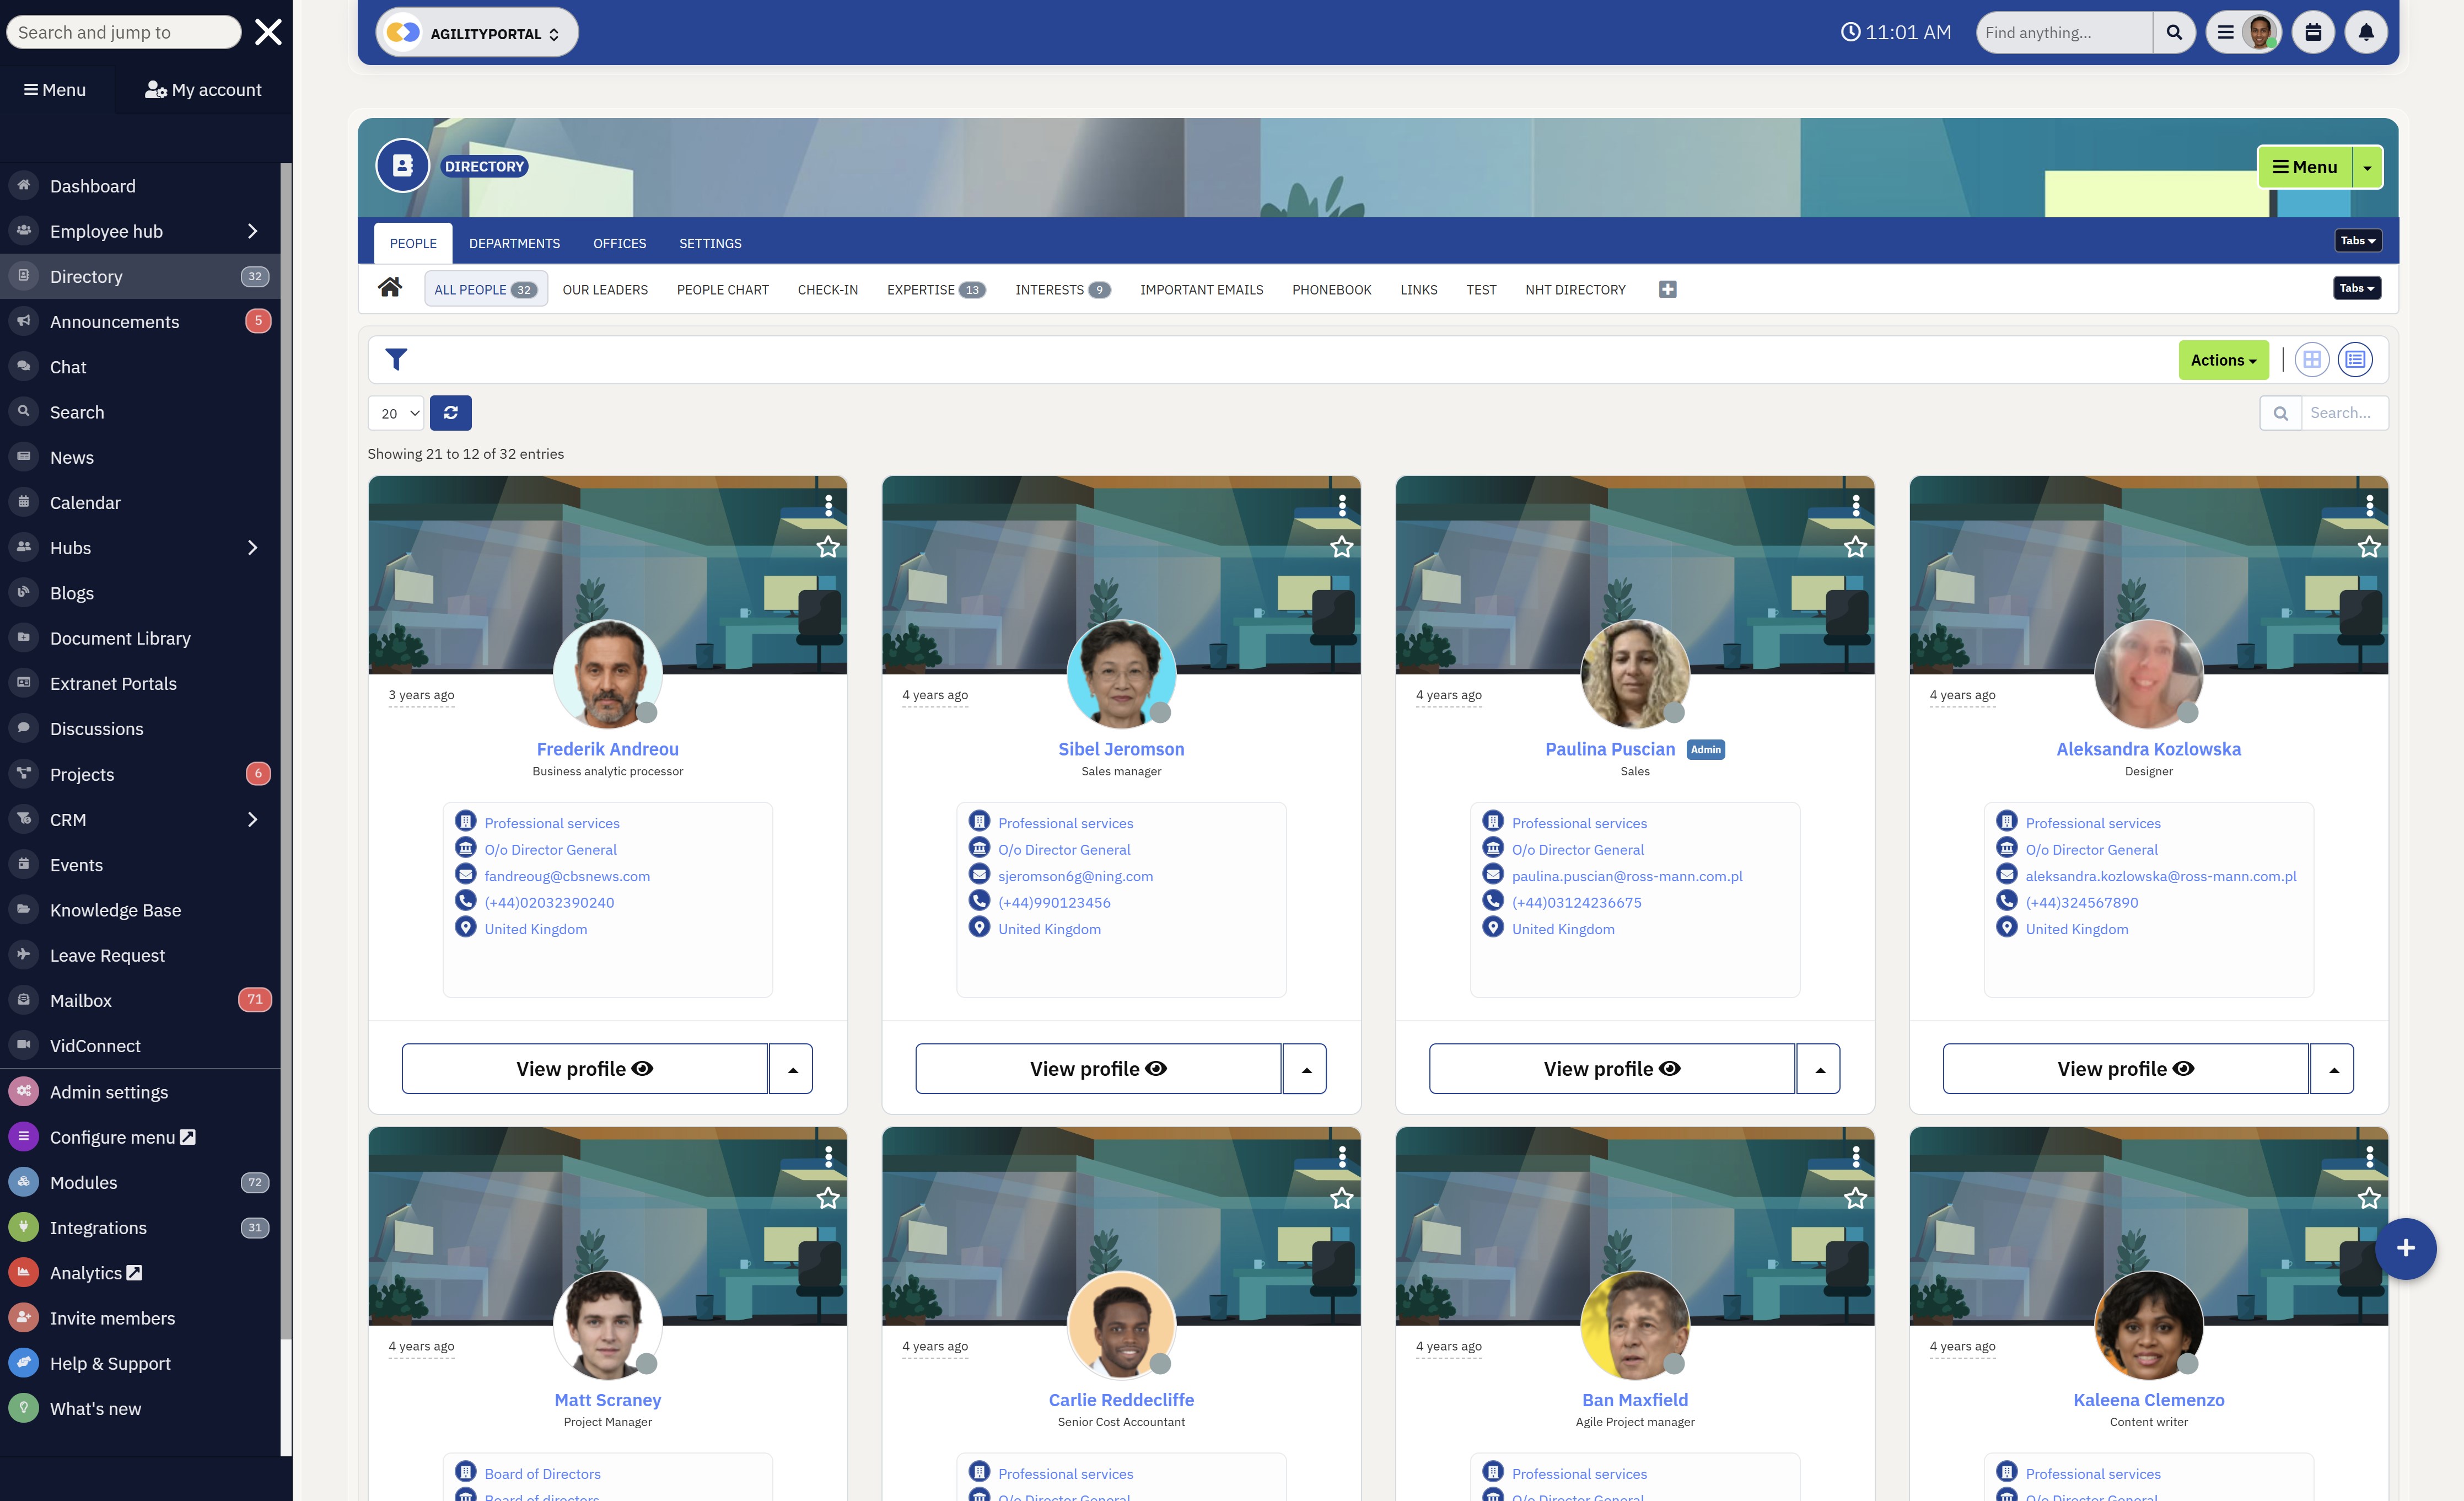Open three-dot menu on Paulina Puscian's card
The width and height of the screenshot is (2464, 1501).
1856,505
